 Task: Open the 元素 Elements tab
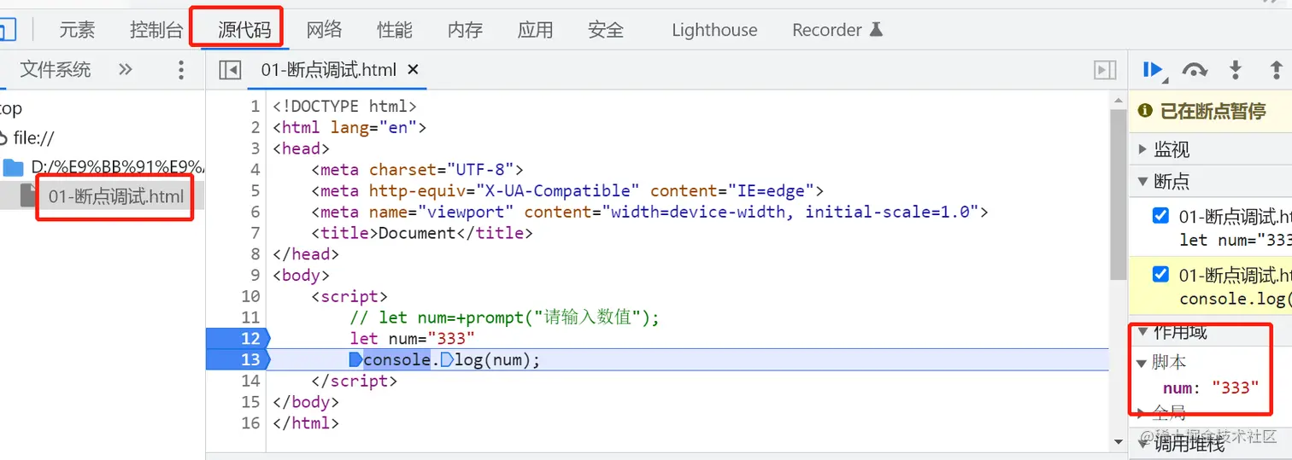tap(77, 30)
